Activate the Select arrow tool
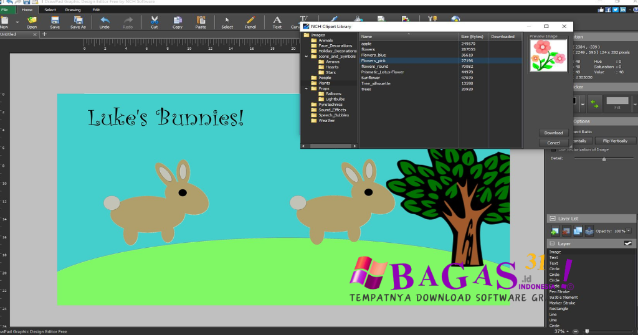Viewport: 638px width, 335px height. tap(227, 22)
